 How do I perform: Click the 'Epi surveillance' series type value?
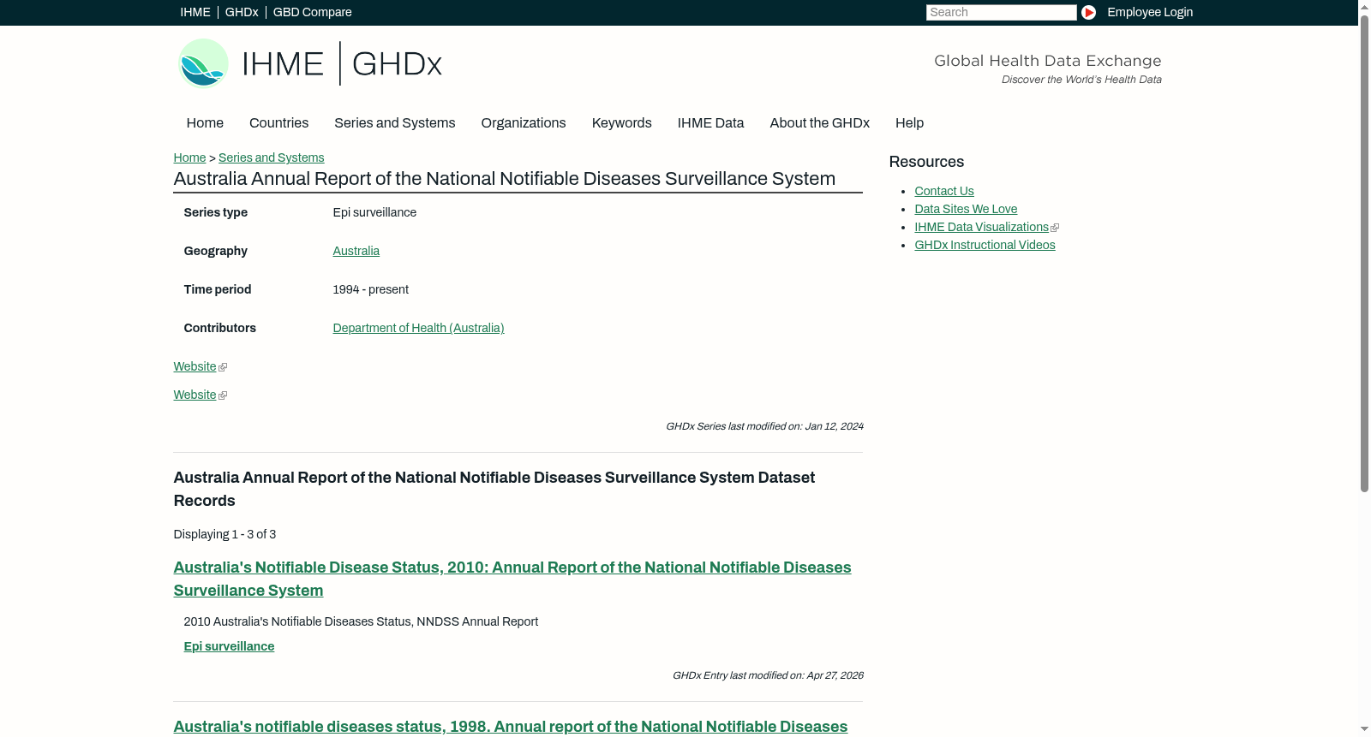click(x=374, y=212)
